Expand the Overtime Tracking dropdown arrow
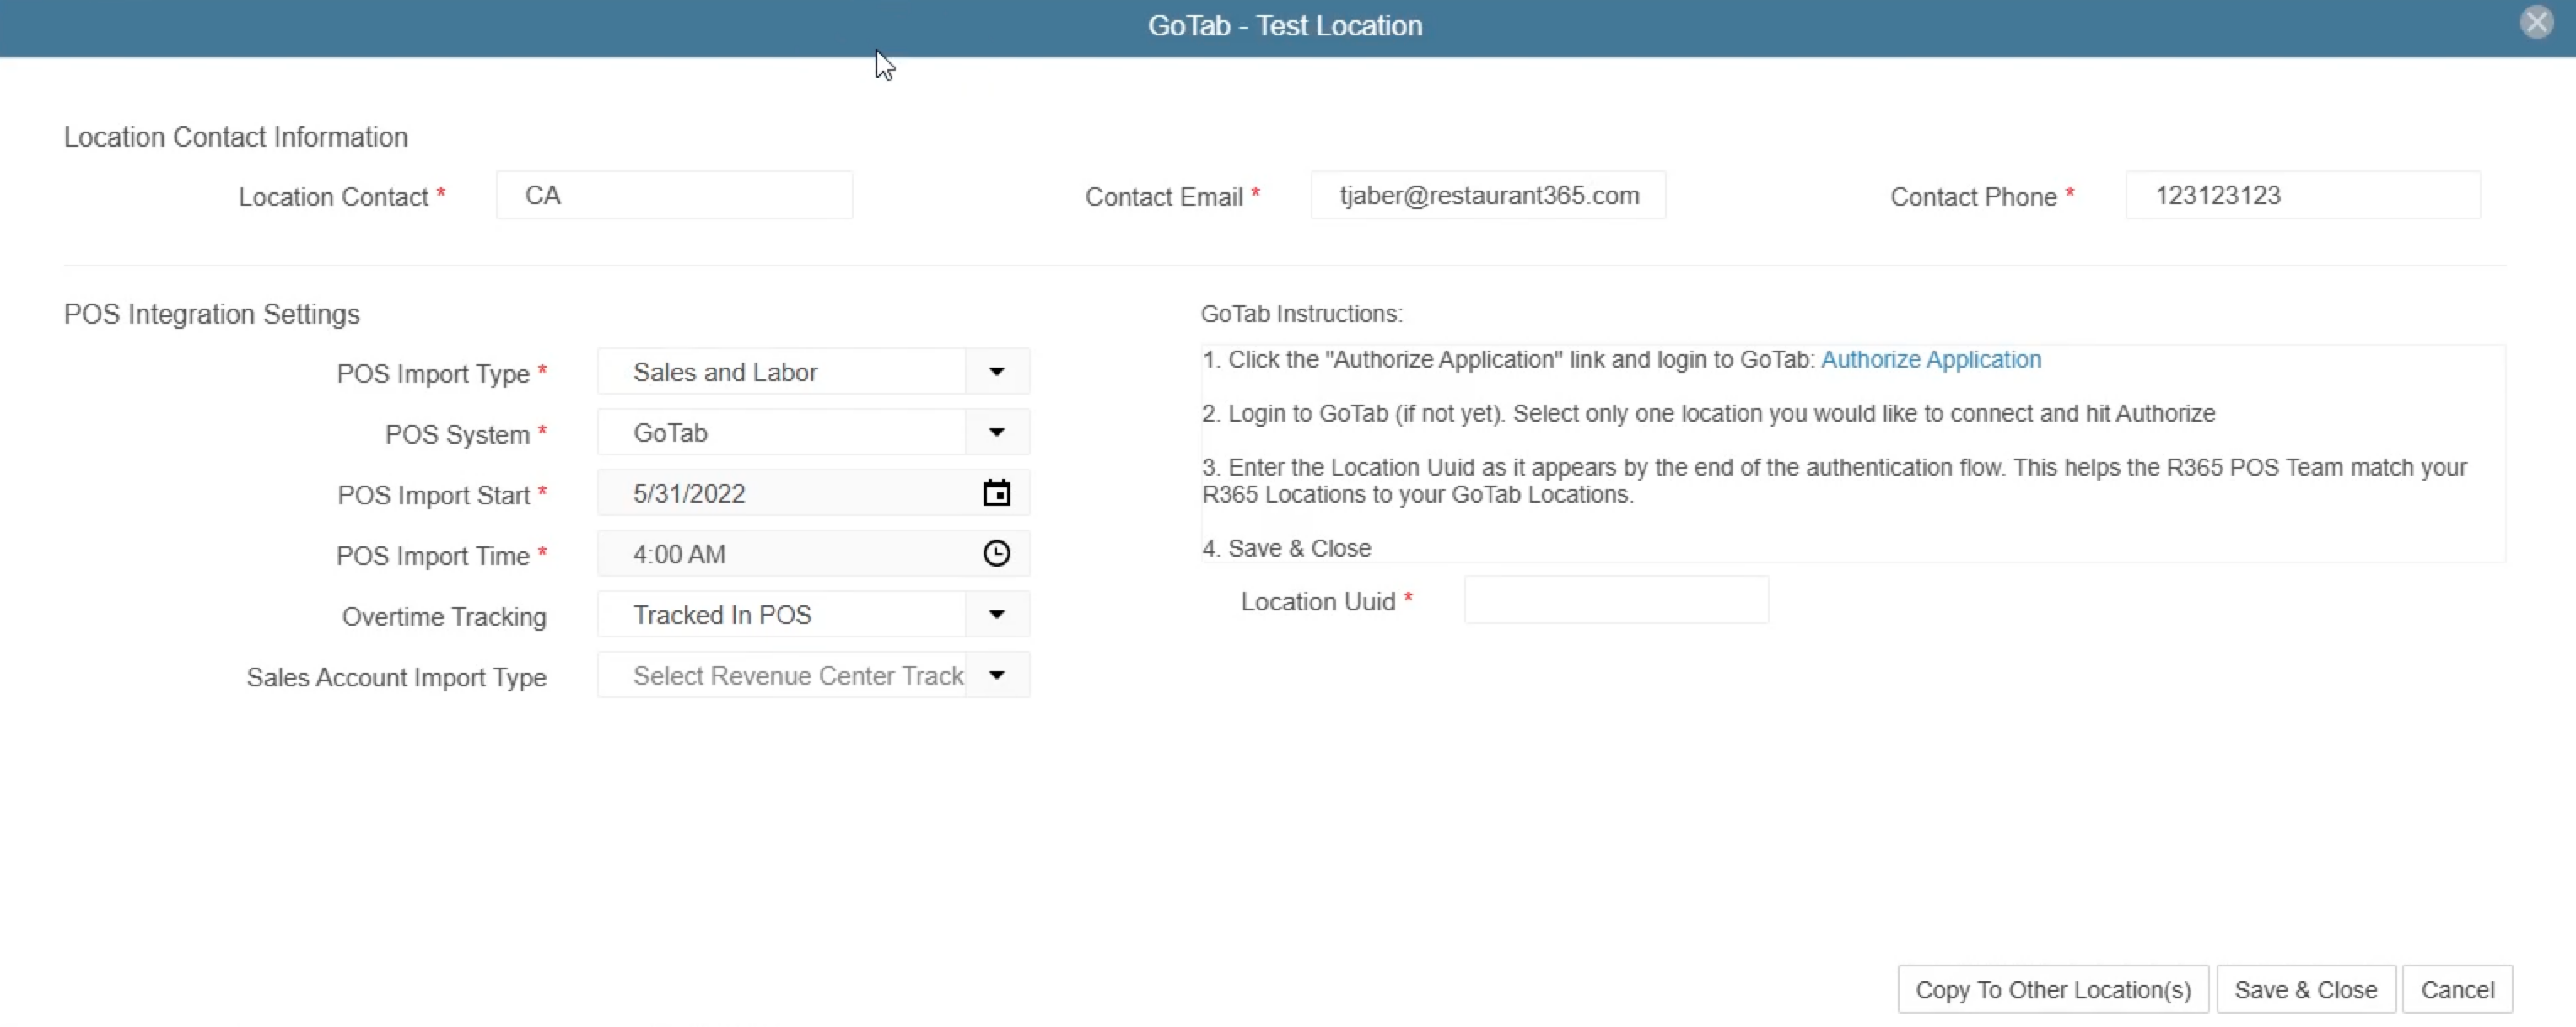 click(996, 615)
